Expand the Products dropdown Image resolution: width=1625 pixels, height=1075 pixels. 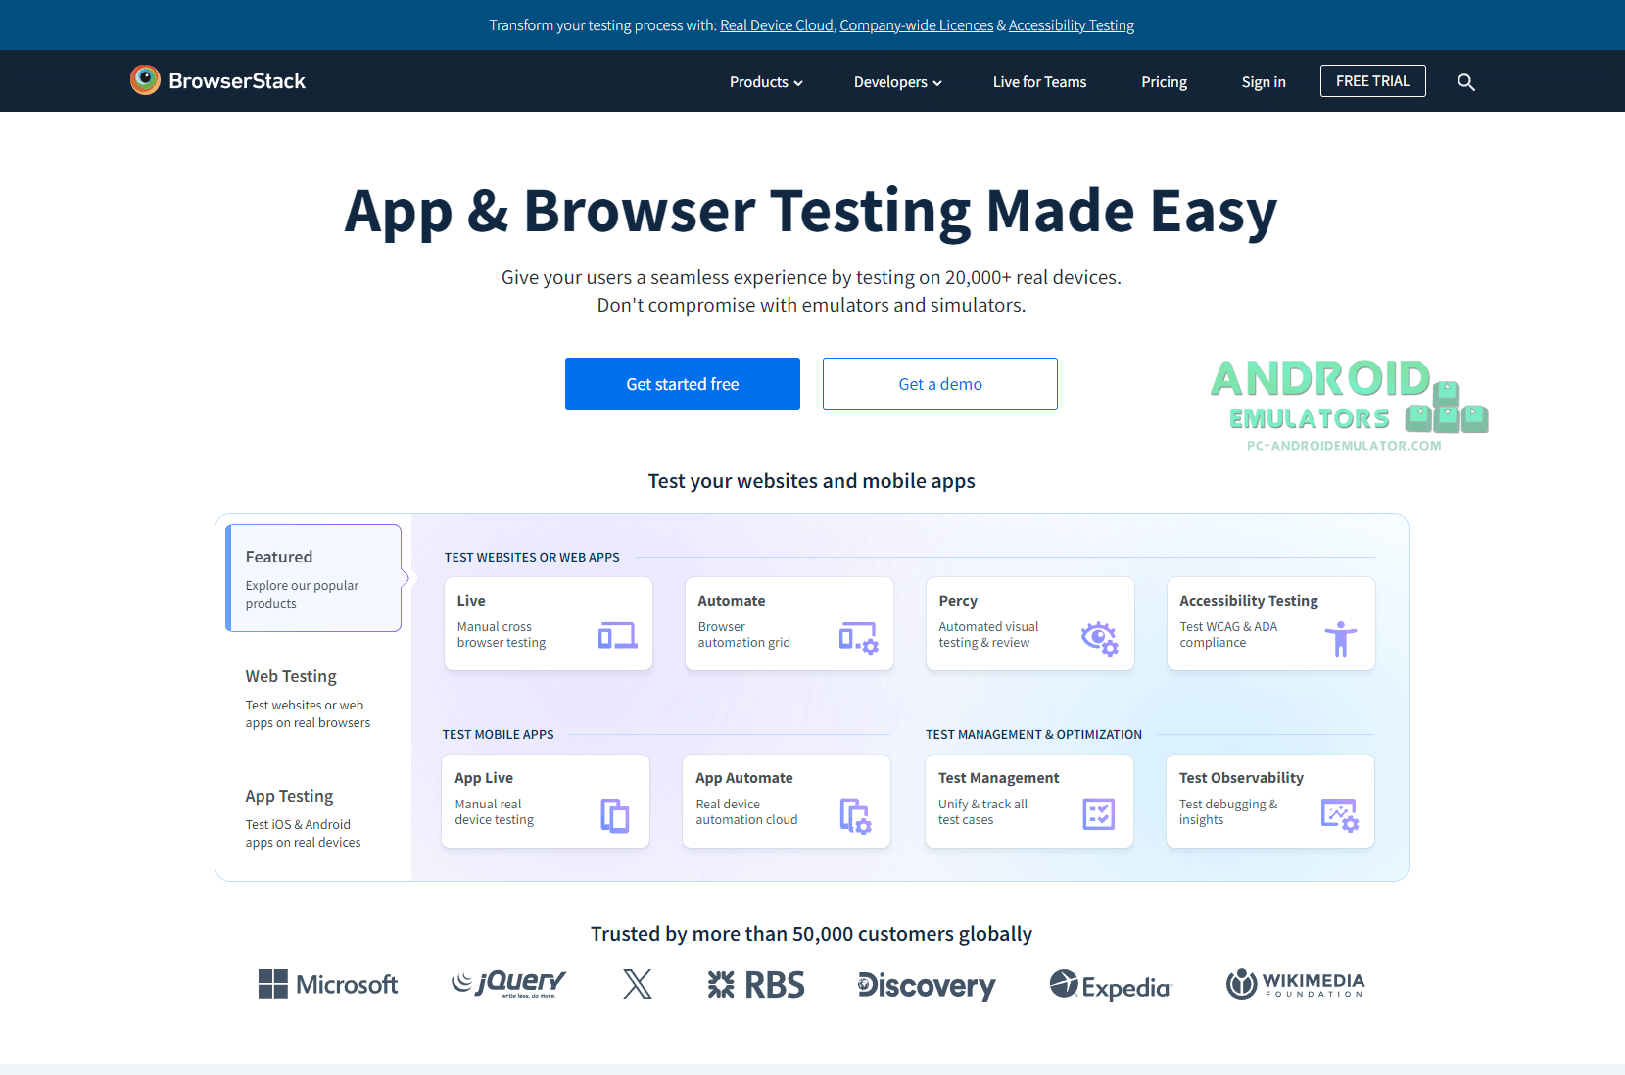765,82
